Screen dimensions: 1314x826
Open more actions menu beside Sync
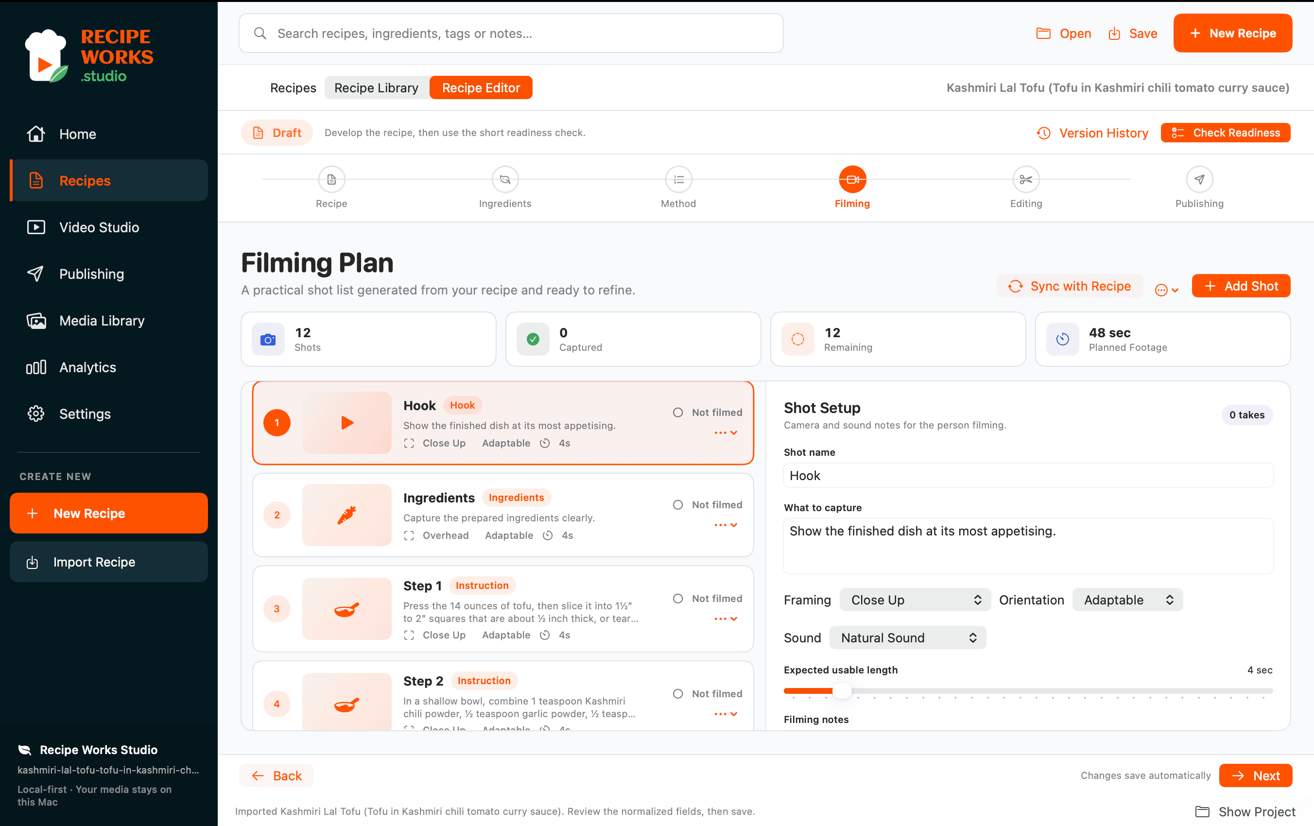(x=1167, y=290)
